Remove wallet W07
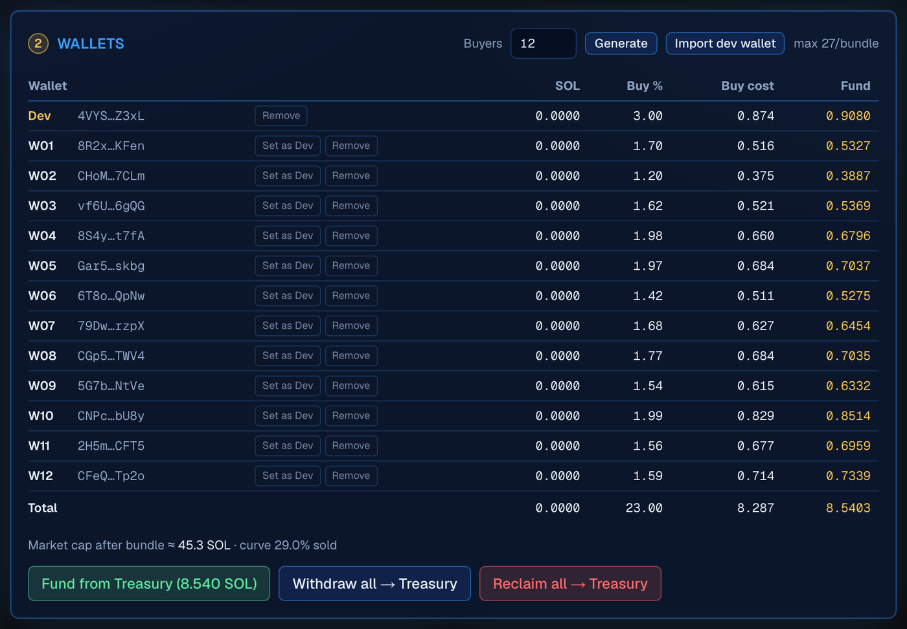This screenshot has width=907, height=629. [x=351, y=326]
